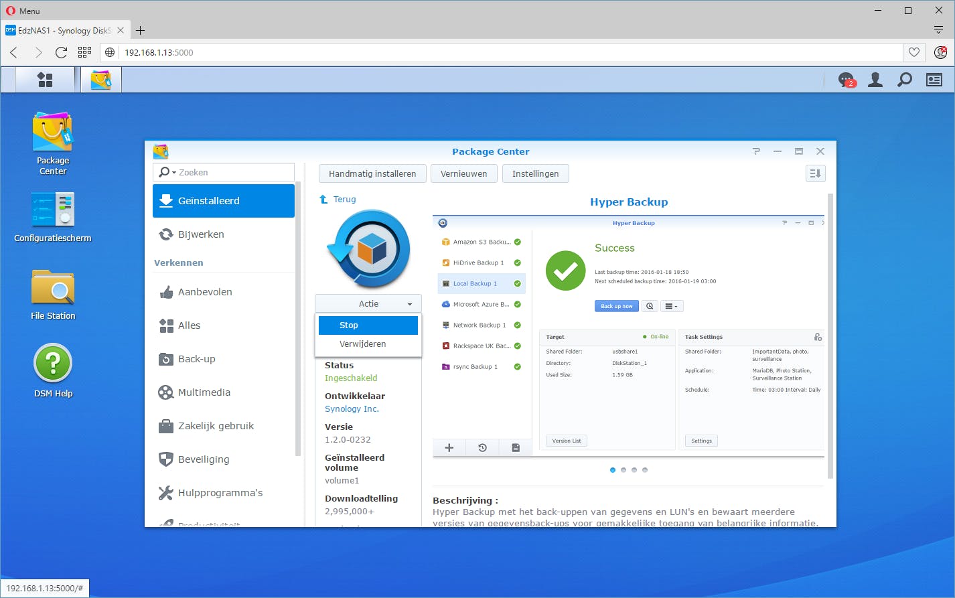Select Geïnstalleerd in the sidebar
Image resolution: width=955 pixels, height=598 pixels.
coord(224,201)
